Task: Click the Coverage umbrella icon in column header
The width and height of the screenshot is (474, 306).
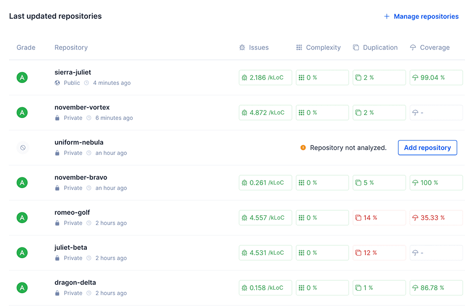Action: coord(412,47)
